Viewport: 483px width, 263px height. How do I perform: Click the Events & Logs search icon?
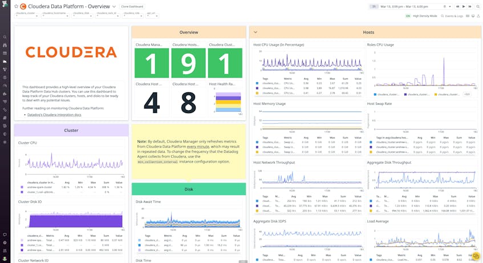443,16
